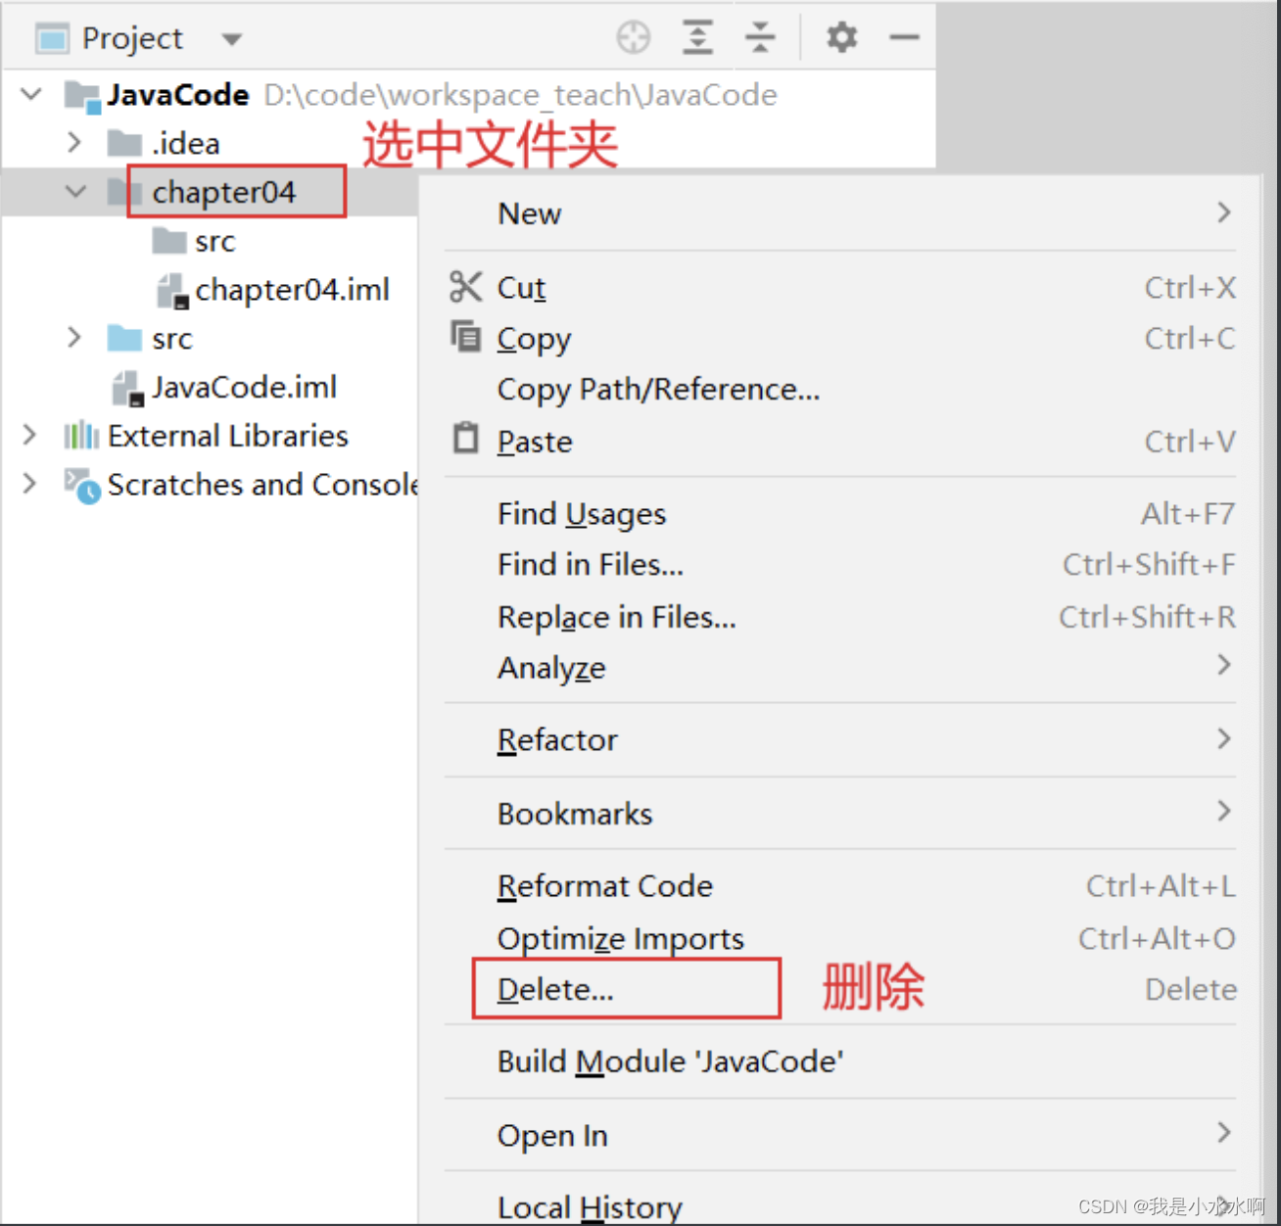Click the D:\code\workspace_teach\JavaCode path text
The image size is (1281, 1226).
click(x=521, y=95)
